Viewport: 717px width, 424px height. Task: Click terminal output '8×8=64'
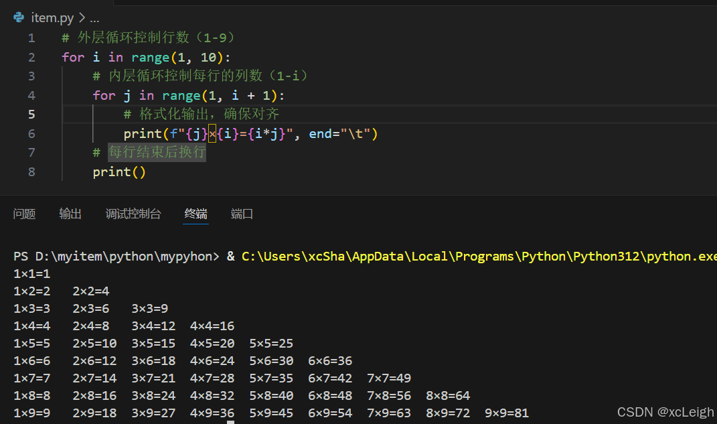coord(448,396)
